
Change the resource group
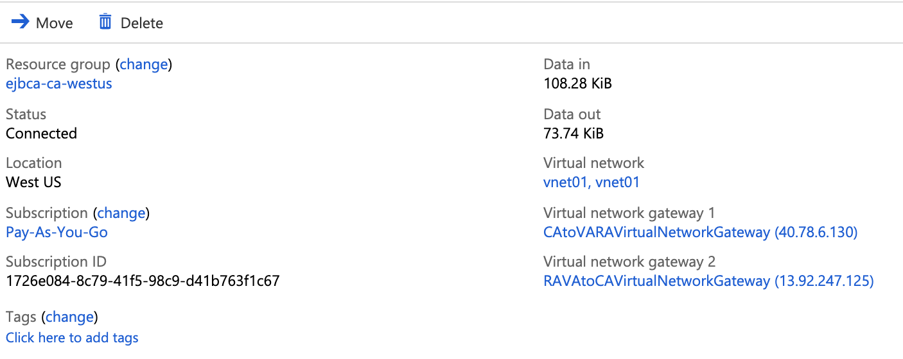[144, 64]
